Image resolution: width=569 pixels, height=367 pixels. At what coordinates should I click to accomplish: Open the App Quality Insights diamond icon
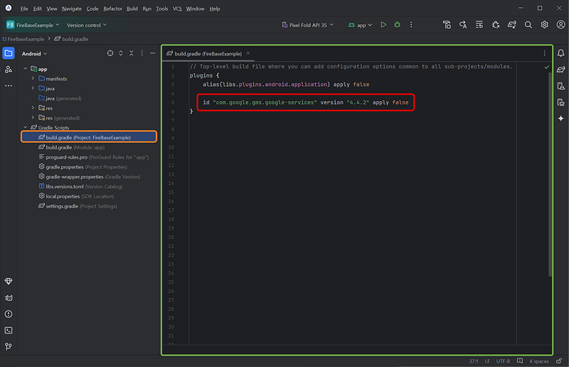9,282
